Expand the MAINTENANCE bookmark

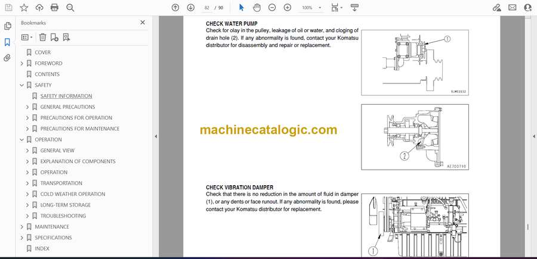(22, 227)
